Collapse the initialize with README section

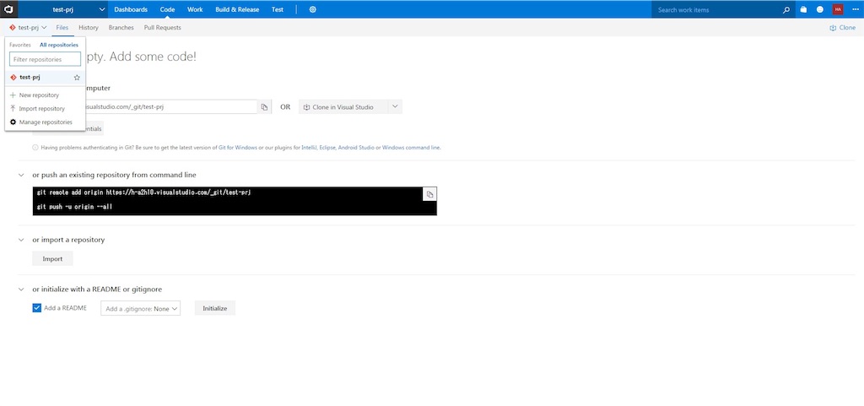21,290
